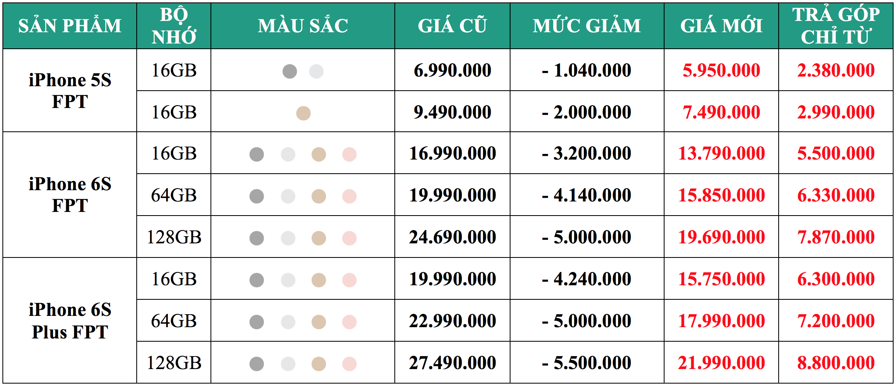Select the silver color dot for iPhone 5S
The width and height of the screenshot is (896, 386).
point(316,71)
